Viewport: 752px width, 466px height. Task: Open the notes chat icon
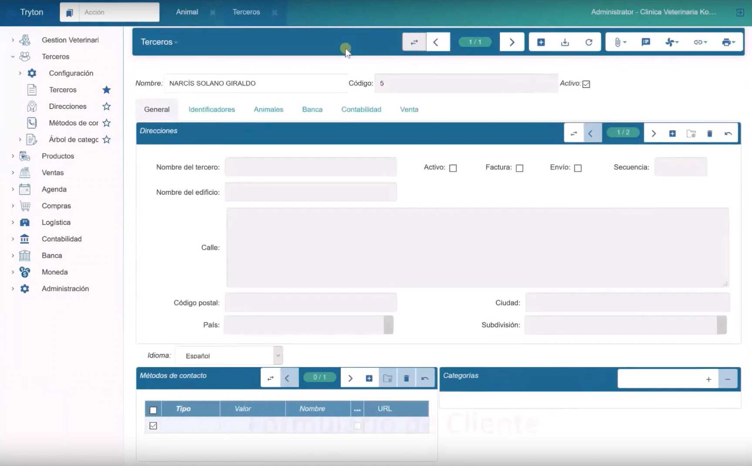click(646, 42)
